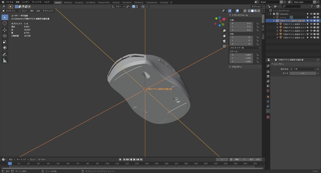The width and height of the screenshot is (321, 173).
Task: Open the View Layer properties tab
Action: (268, 81)
